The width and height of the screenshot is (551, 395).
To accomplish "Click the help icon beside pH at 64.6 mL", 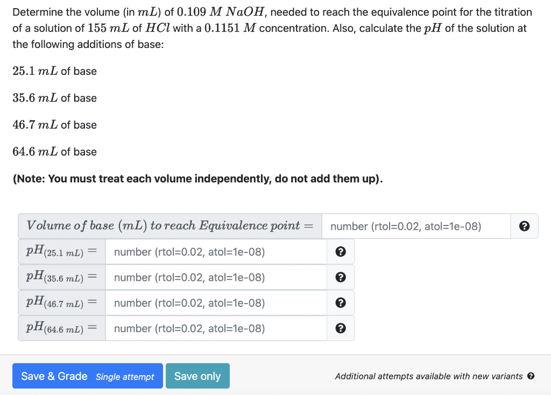I will point(340,328).
